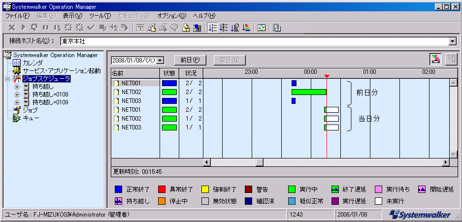Click the 異常終了 red legend swatch
This screenshot has height=222, width=462.
(162, 189)
